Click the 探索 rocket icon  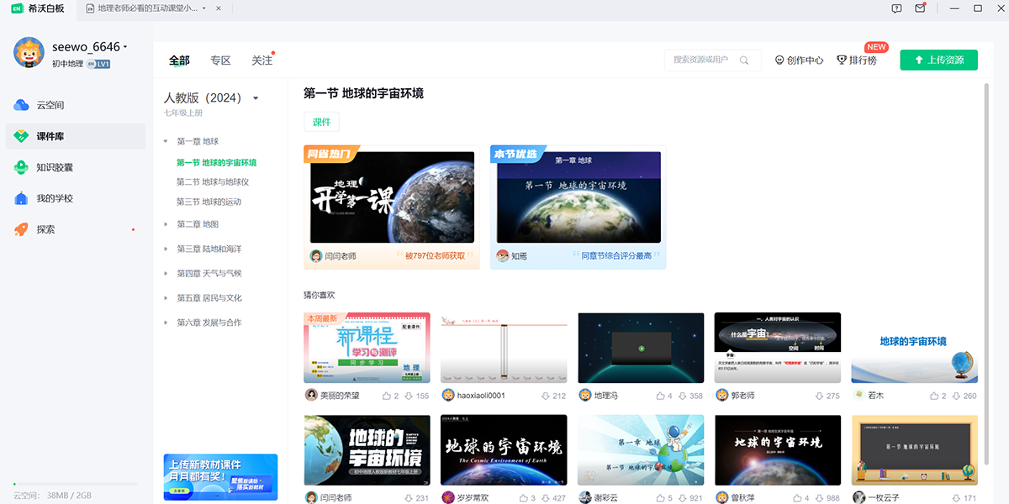coord(23,228)
